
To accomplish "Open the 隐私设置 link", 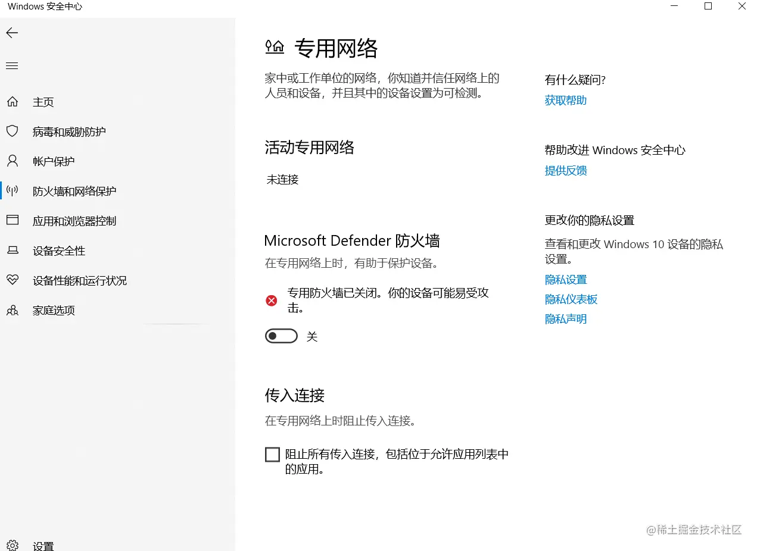I will (566, 280).
